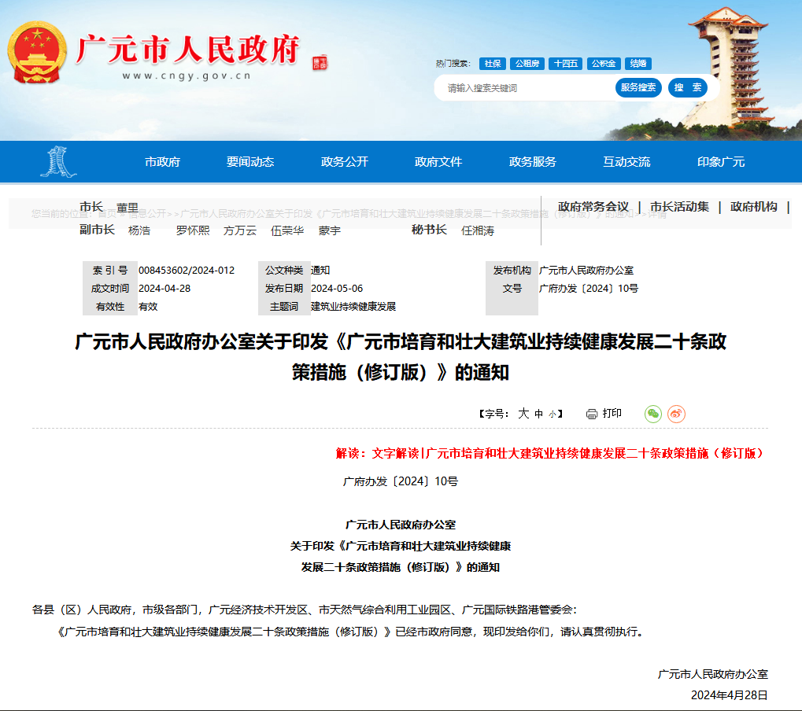
Task: Open the 市政府 navigation menu
Action: pyautogui.click(x=162, y=162)
